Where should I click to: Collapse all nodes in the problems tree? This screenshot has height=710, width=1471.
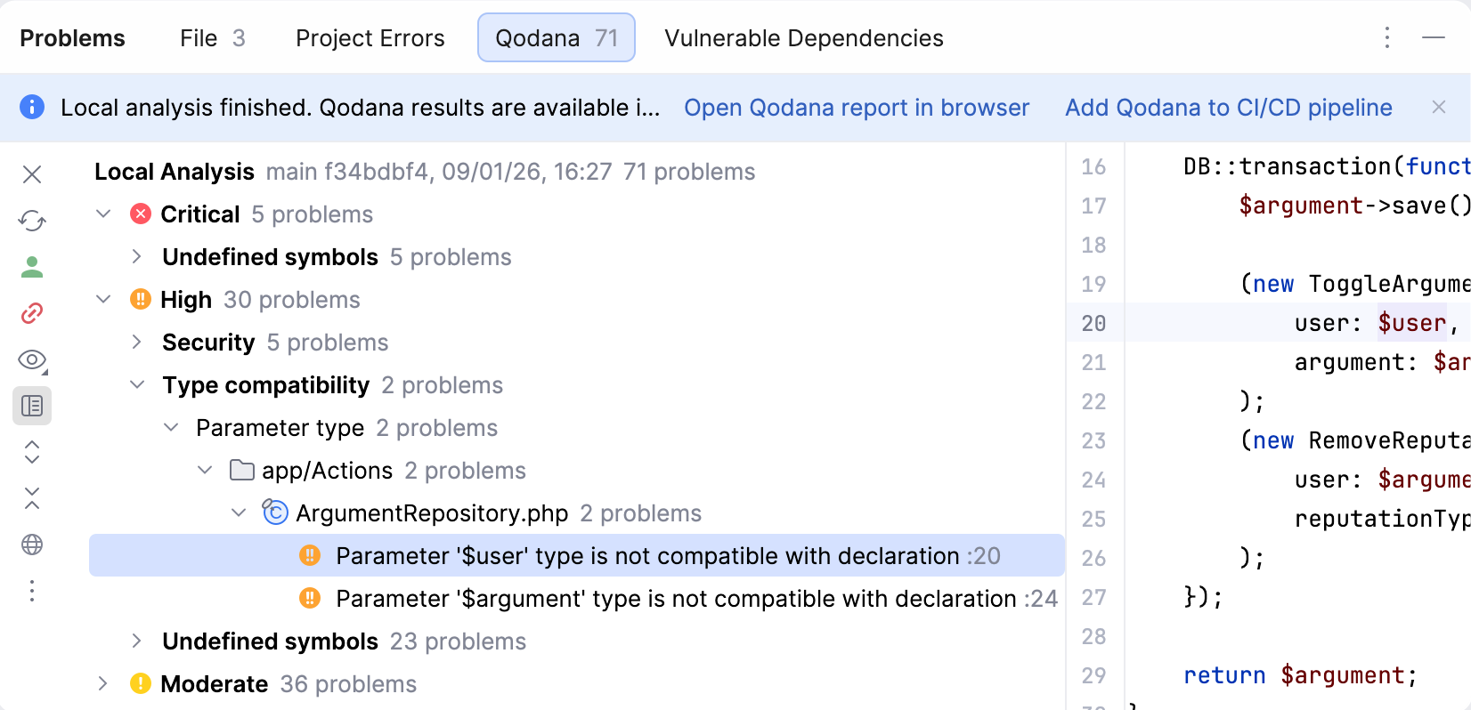pos(32,498)
